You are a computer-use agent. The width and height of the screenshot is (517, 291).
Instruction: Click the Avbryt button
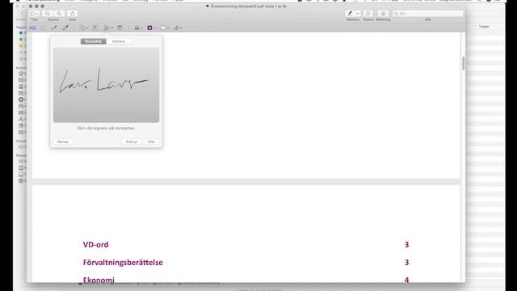pos(132,141)
